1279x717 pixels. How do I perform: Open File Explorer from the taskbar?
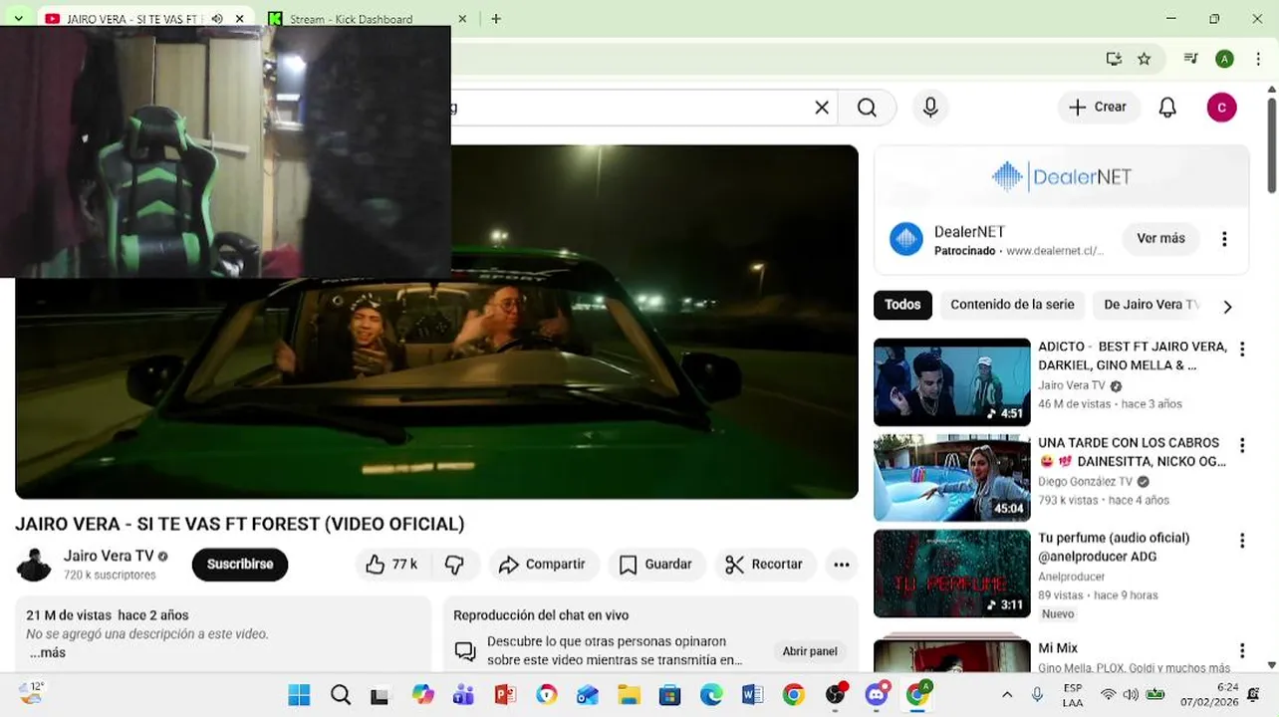(629, 695)
